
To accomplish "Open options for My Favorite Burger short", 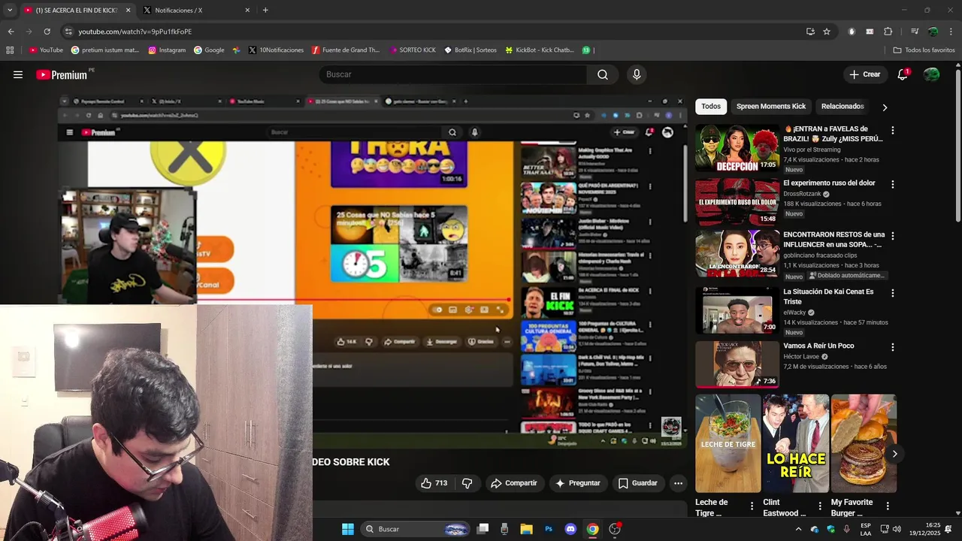I will pyautogui.click(x=888, y=506).
